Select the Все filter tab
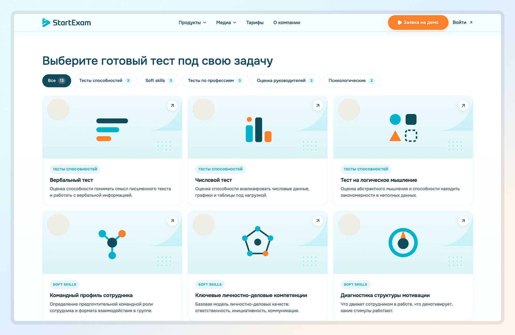 pyautogui.click(x=56, y=81)
